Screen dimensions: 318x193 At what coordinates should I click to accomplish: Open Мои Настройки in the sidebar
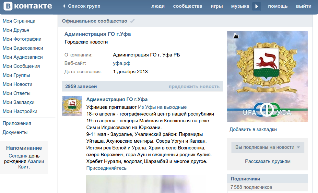(x=20, y=111)
